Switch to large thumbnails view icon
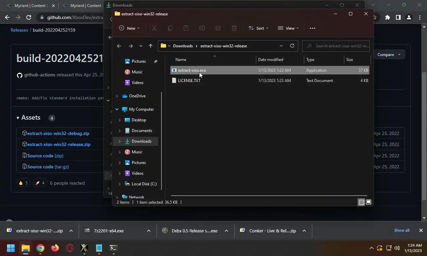 pyautogui.click(x=369, y=202)
